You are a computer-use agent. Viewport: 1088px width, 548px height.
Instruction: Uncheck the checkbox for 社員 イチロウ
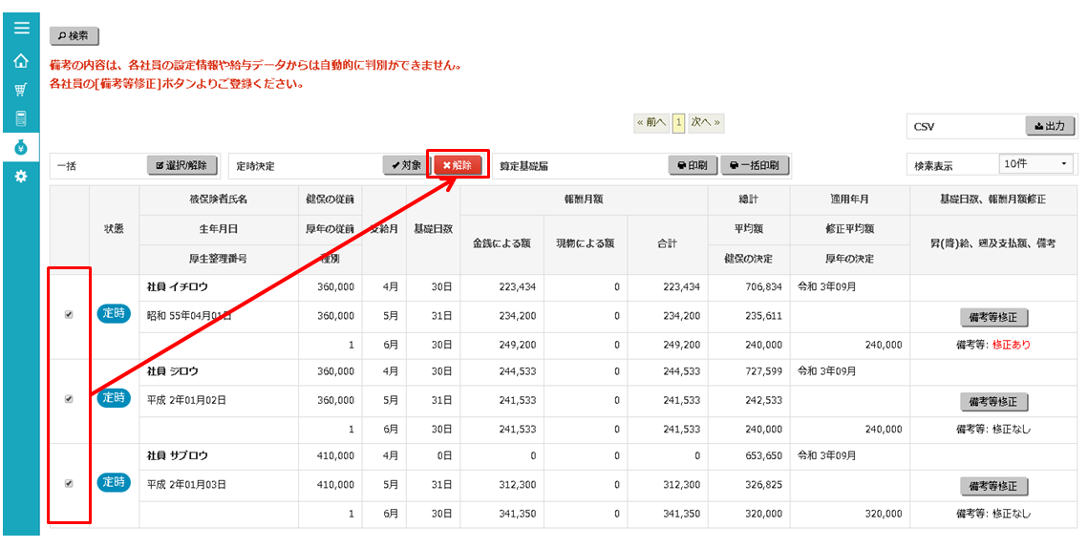point(69,315)
